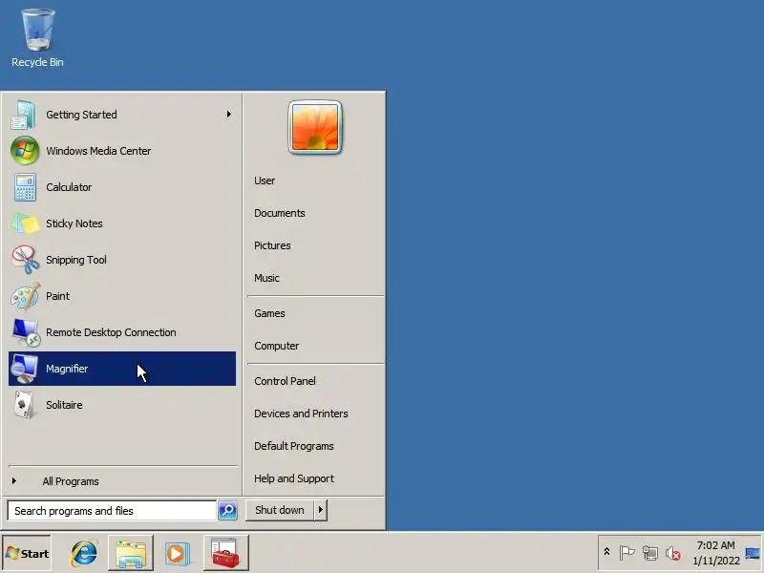Open Pictures from Start menu

point(272,245)
